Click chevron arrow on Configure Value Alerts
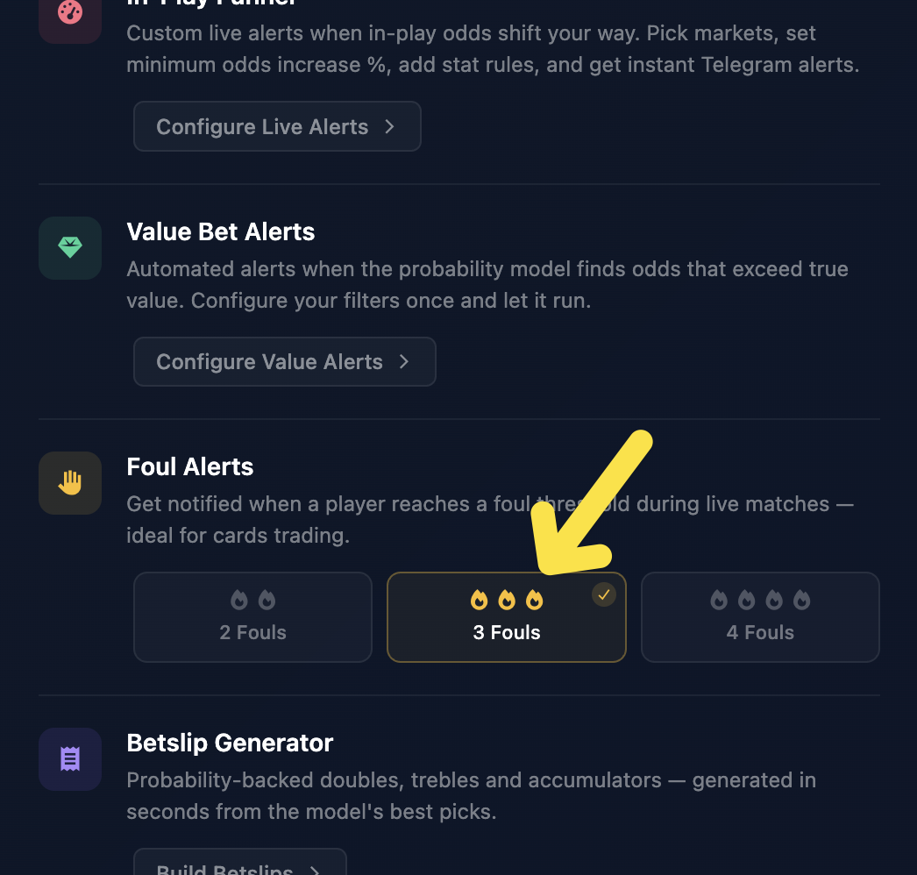Viewport: 917px width, 875px height. (404, 361)
